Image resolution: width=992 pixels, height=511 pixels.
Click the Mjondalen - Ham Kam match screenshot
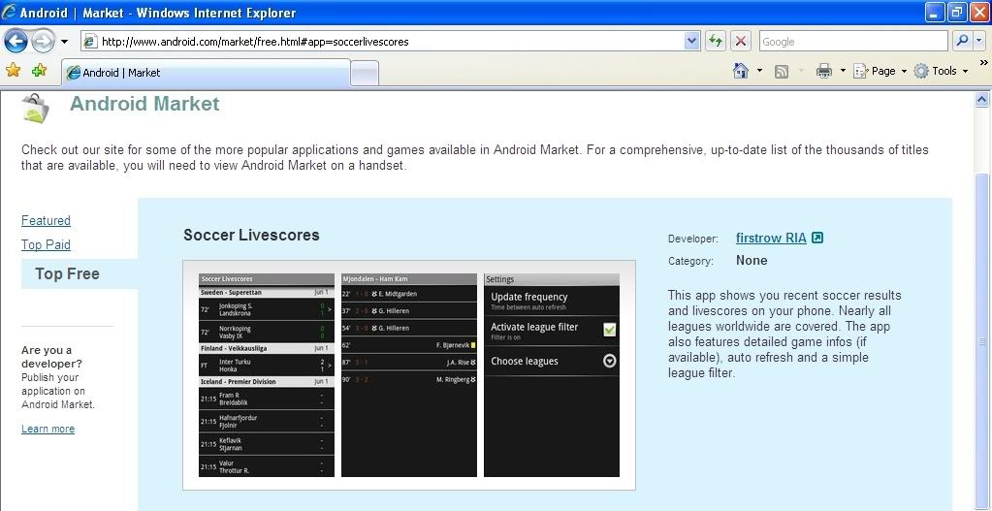click(x=408, y=375)
